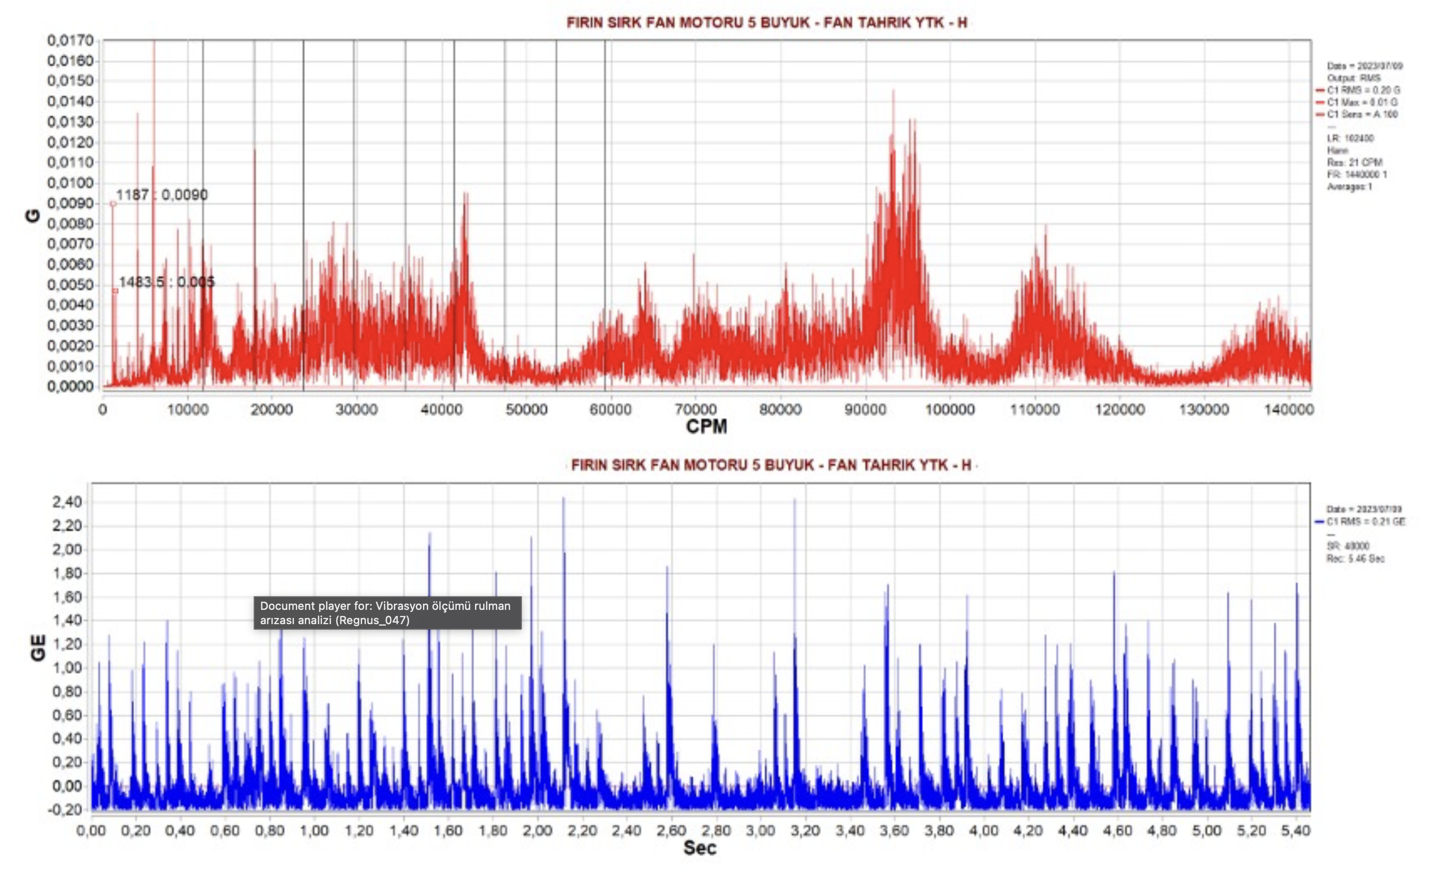Viewport: 1439px width, 872px height.
Task: Click the '3,00' tick on the Sec axis
Action: point(760,830)
